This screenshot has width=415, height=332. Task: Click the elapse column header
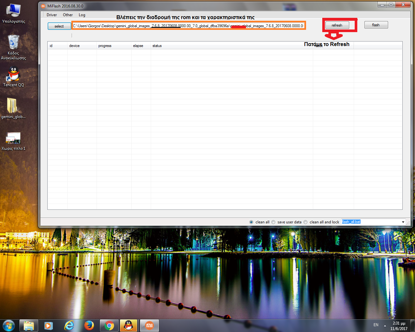pos(141,46)
